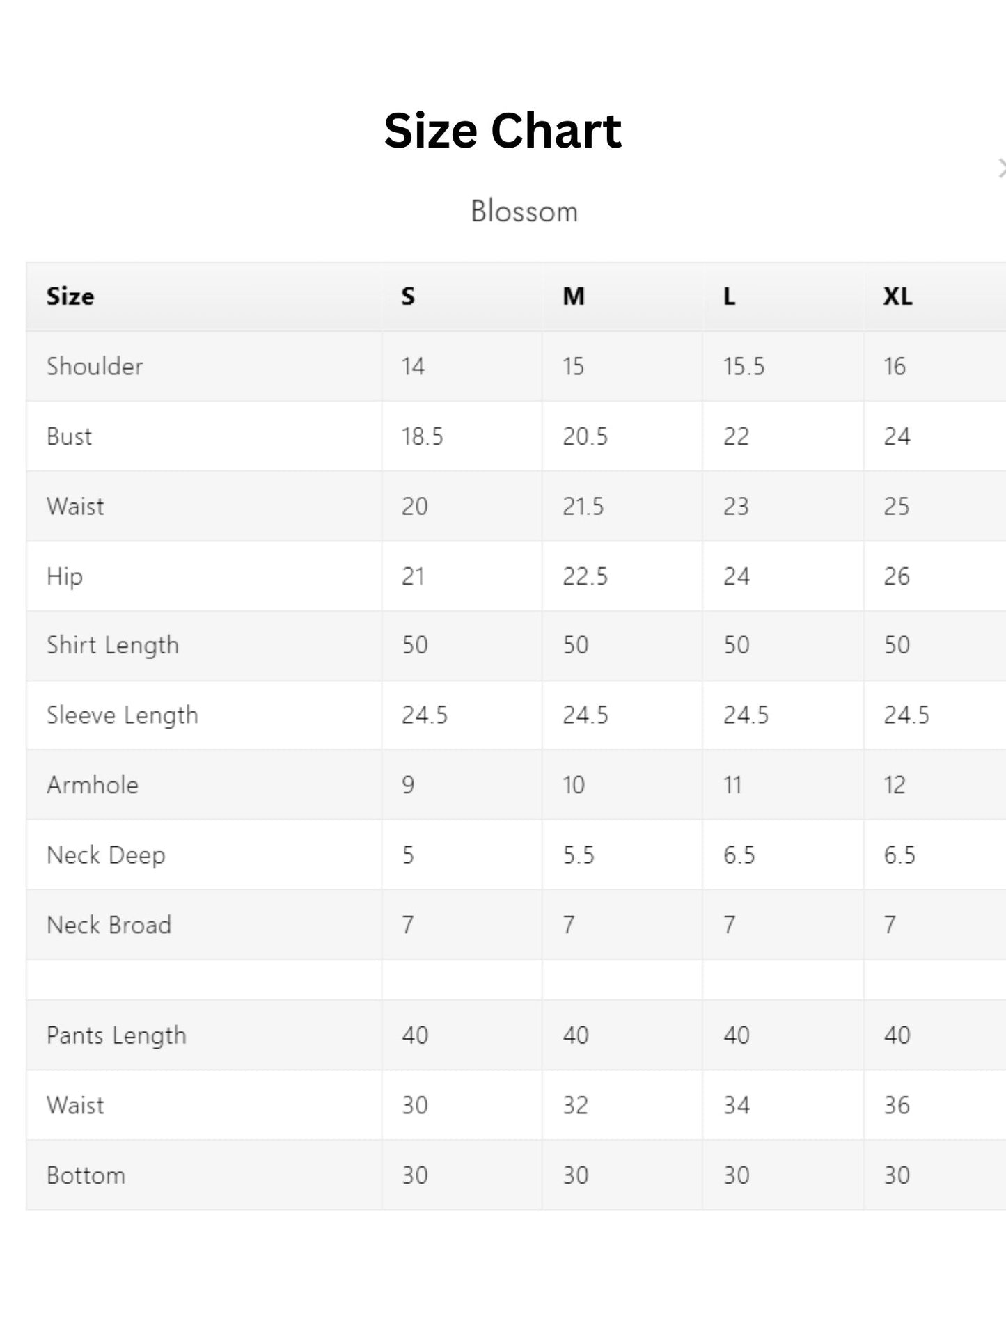
Task: Select Bust value 18.5 for size S
Action: (423, 436)
